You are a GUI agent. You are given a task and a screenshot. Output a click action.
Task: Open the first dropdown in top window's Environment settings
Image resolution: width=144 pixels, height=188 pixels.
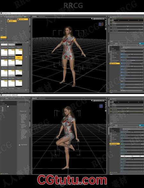click(132, 51)
